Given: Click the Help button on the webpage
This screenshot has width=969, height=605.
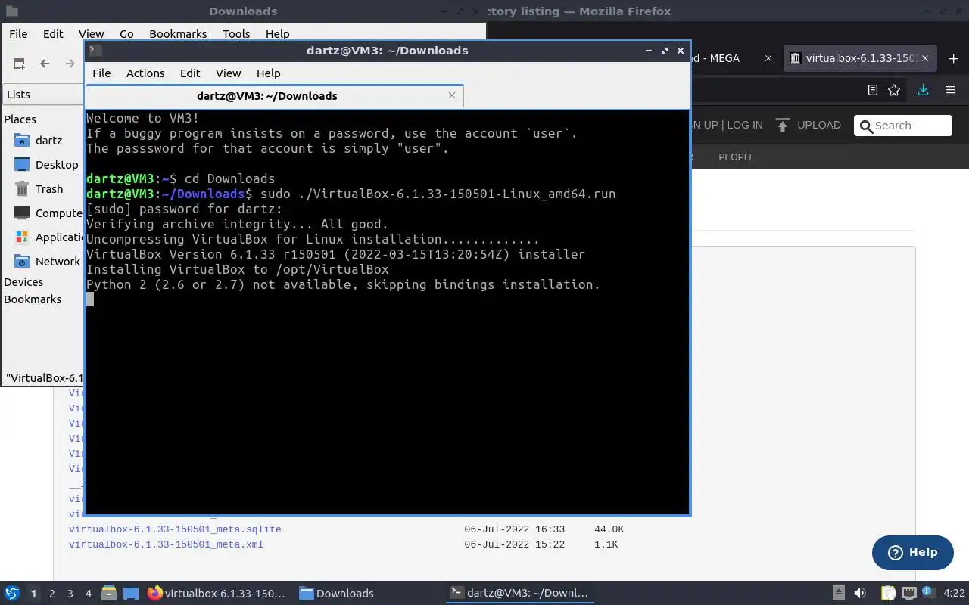Looking at the screenshot, I should 912,553.
